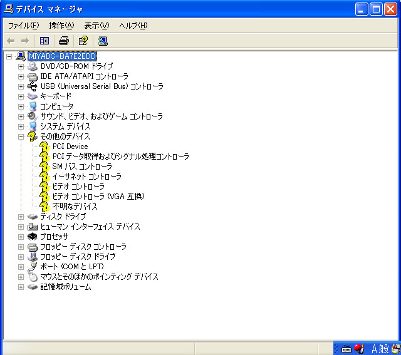Viewport: 401px width, 355px height.
Task: Select the ビデオ コントローラ (VGA 互換) entry
Action: coord(98,197)
